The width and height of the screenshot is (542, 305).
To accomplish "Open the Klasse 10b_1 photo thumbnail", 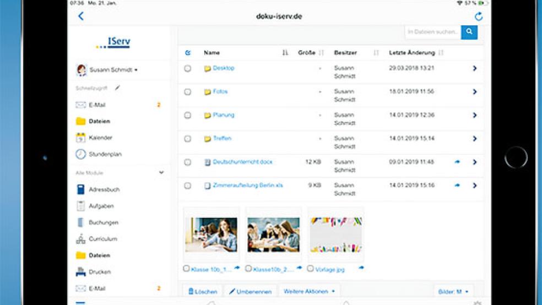I will (211, 235).
